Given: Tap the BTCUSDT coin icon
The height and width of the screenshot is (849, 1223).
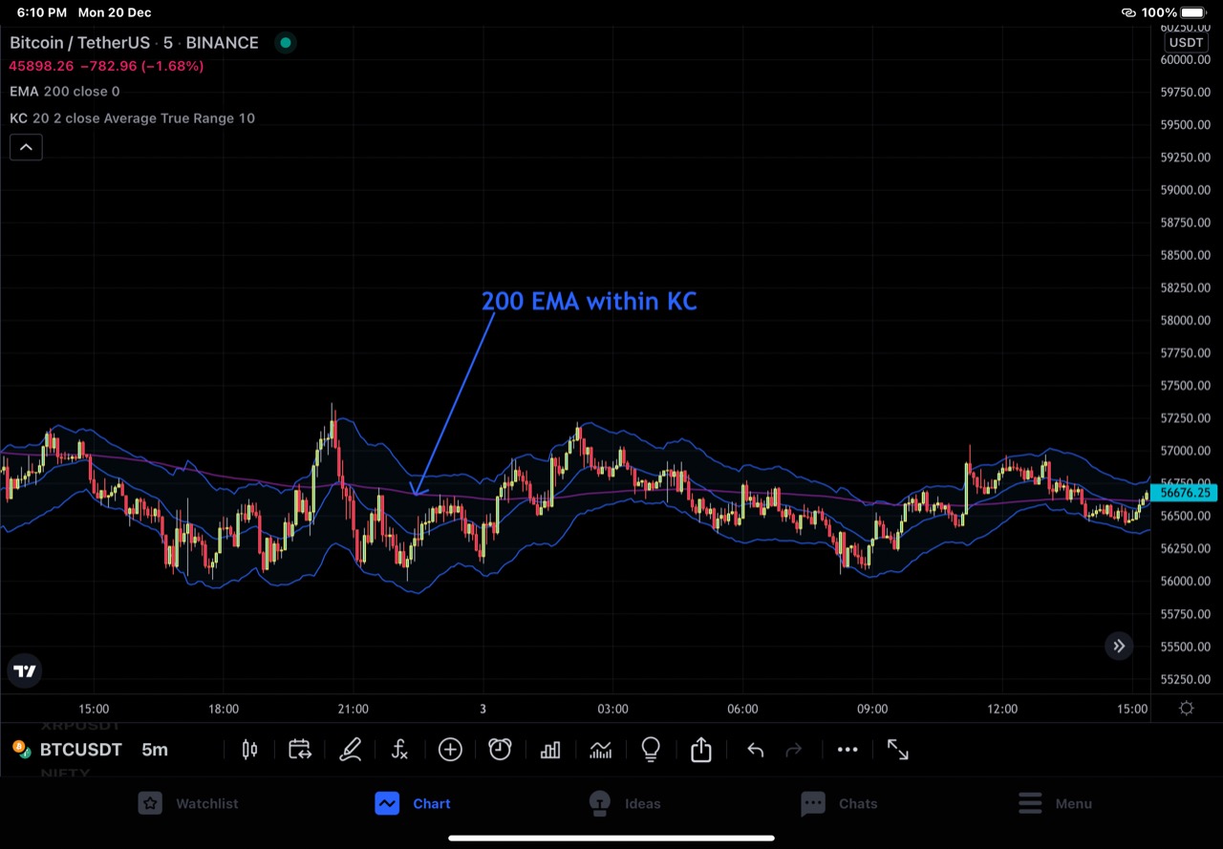Looking at the screenshot, I should 21,750.
